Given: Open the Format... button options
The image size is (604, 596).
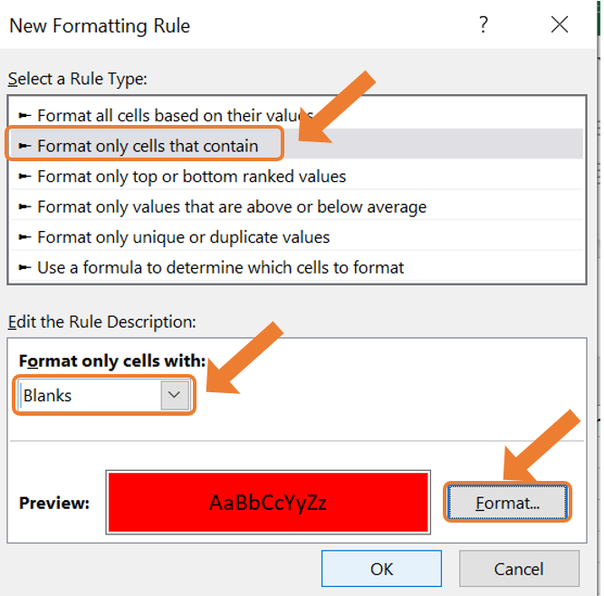Looking at the screenshot, I should pos(507,503).
